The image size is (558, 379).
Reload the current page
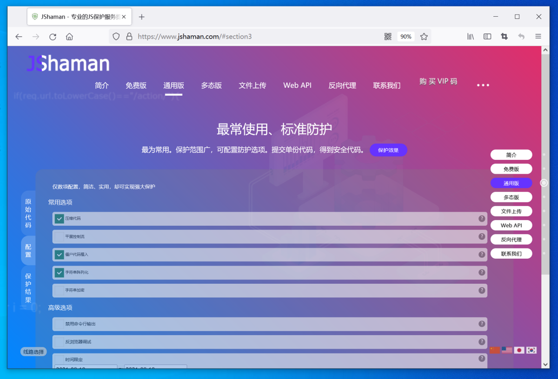pyautogui.click(x=53, y=37)
